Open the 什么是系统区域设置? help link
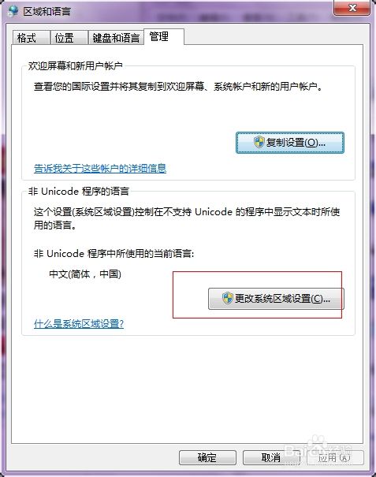Image resolution: width=376 pixels, height=477 pixels. coord(79,323)
